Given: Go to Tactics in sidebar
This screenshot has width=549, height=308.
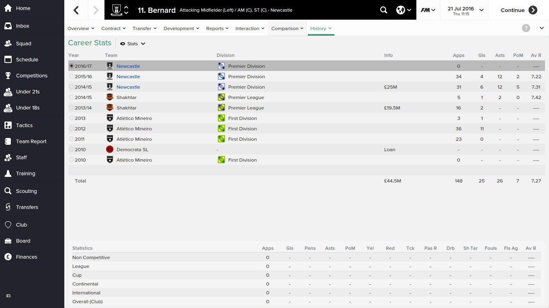Looking at the screenshot, I should tap(24, 126).
